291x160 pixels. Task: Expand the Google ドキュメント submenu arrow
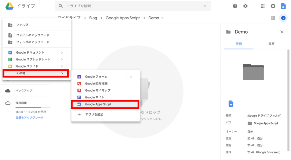(62, 52)
